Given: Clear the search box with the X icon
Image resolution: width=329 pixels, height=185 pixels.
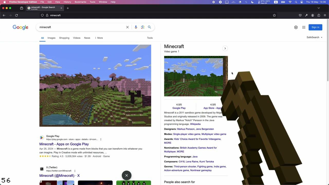Looking at the screenshot, I should (127, 27).
